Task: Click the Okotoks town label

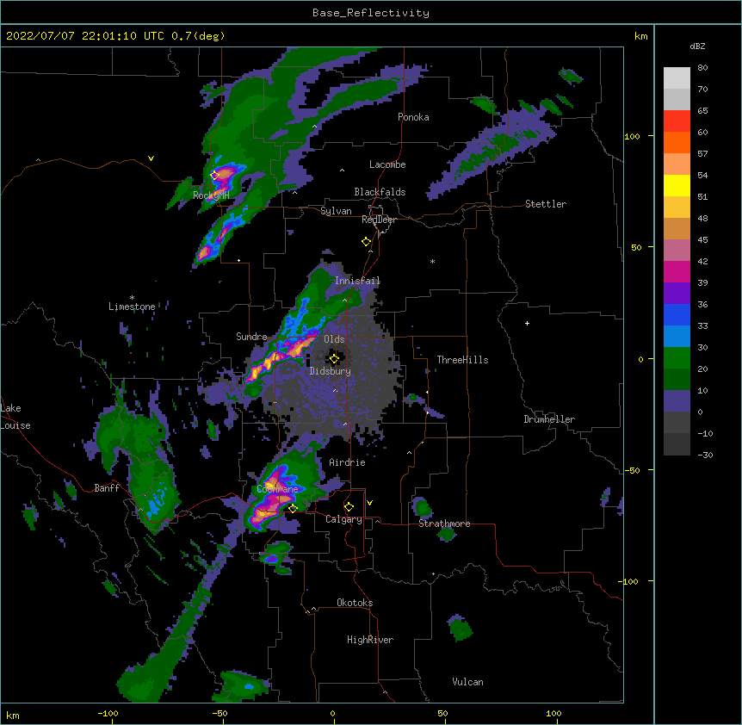Action: (x=355, y=603)
